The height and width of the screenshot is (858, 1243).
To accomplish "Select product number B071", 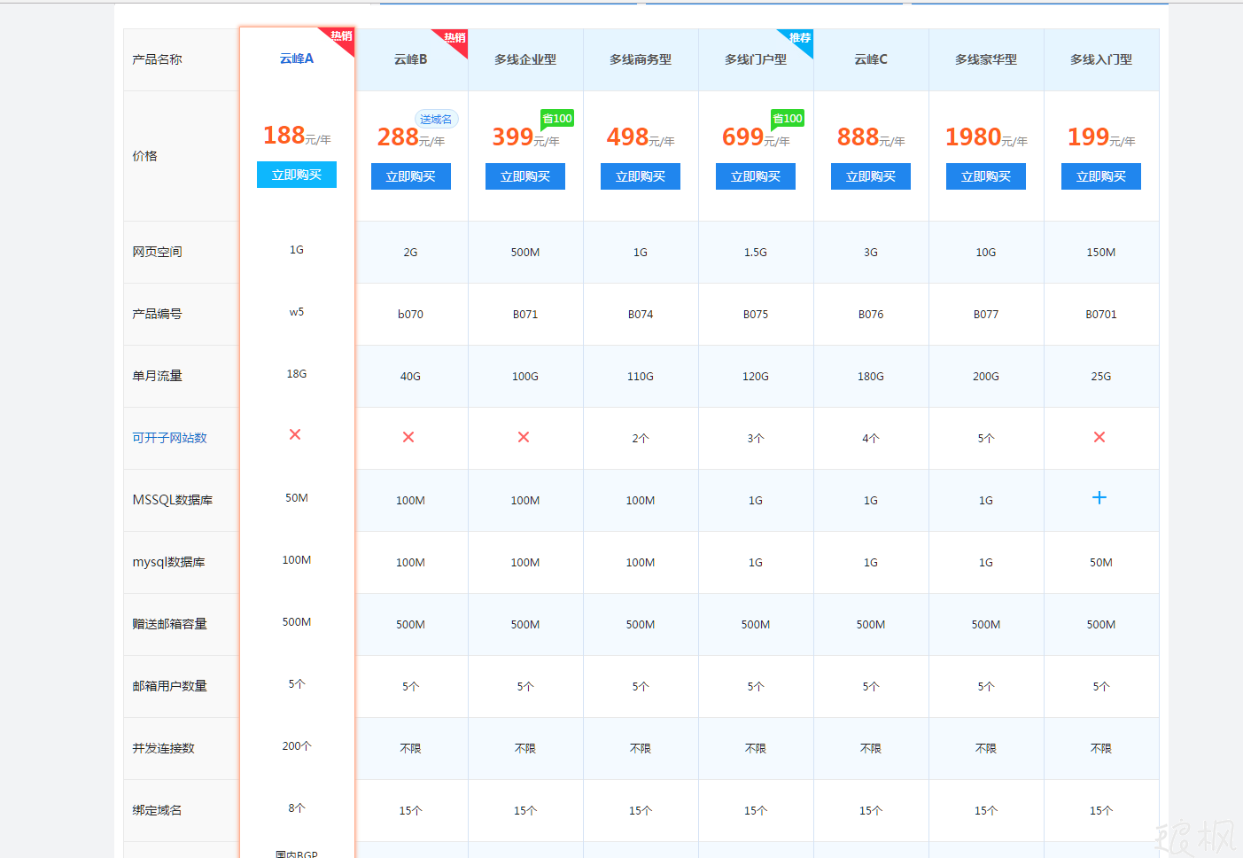I will (525, 315).
